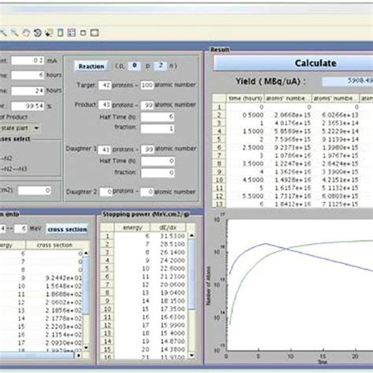Click the upper energy MeV field showing 6
Image resolution: width=373 pixels, height=373 pixels.
tap(20, 229)
